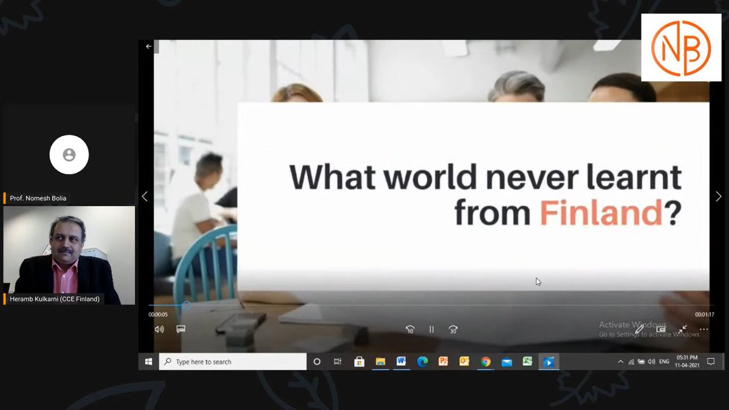The height and width of the screenshot is (410, 729).
Task: Click elapsed time 00:00:05 label
Action: click(x=158, y=315)
